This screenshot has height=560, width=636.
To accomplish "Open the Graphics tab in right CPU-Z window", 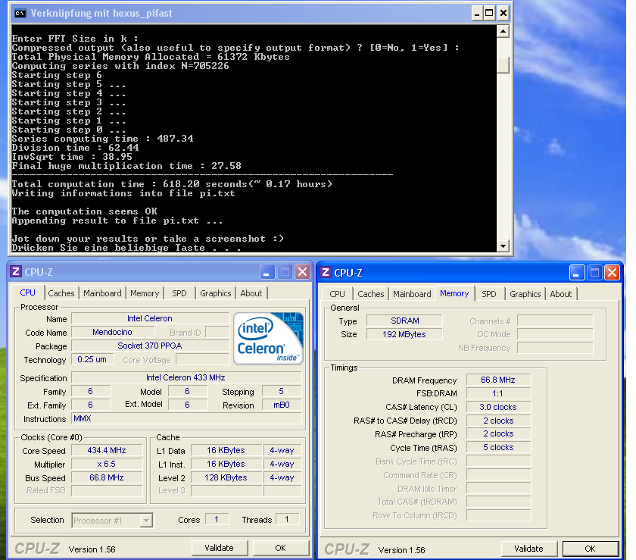I will (525, 294).
